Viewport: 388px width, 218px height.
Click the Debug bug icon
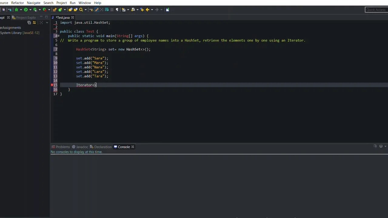[16, 10]
